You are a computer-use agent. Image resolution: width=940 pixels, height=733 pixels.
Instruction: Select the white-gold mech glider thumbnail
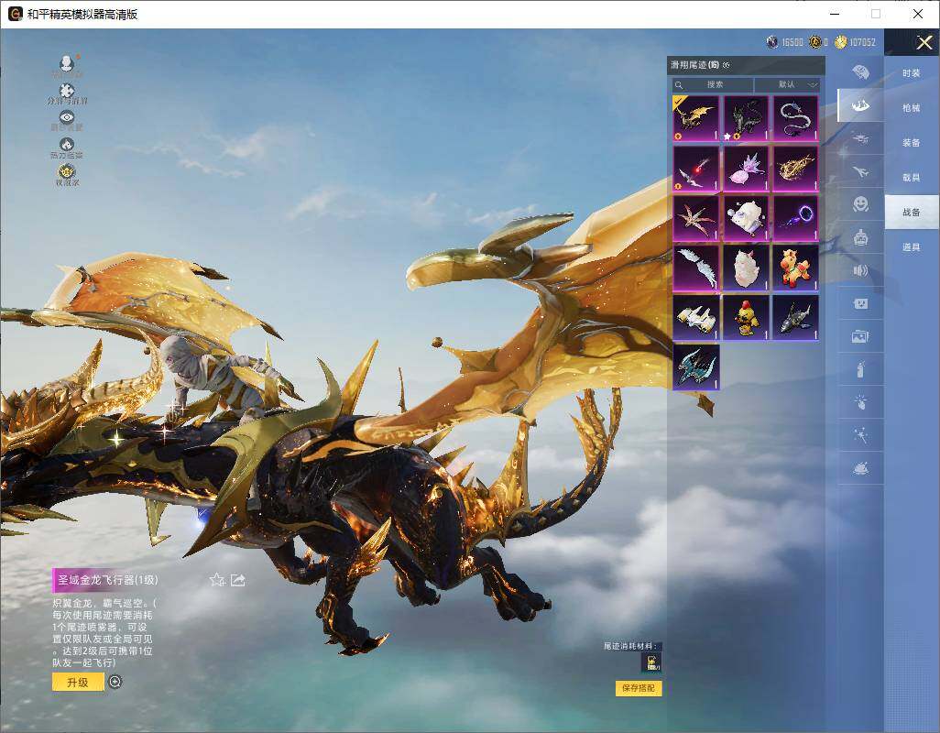pyautogui.click(x=696, y=318)
